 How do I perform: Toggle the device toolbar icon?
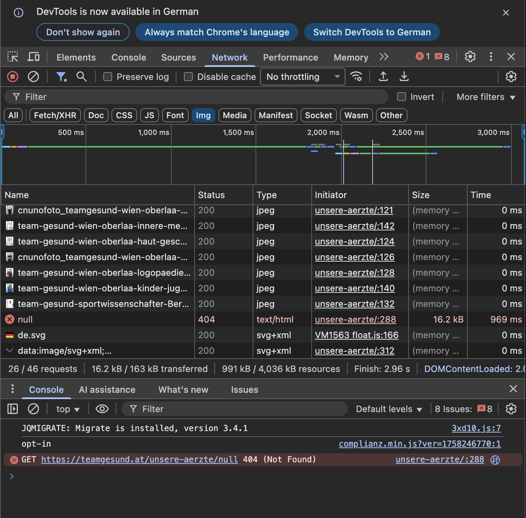(x=33, y=57)
